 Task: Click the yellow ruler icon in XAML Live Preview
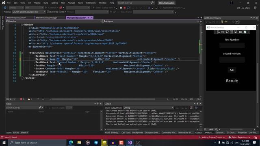pos(222,22)
